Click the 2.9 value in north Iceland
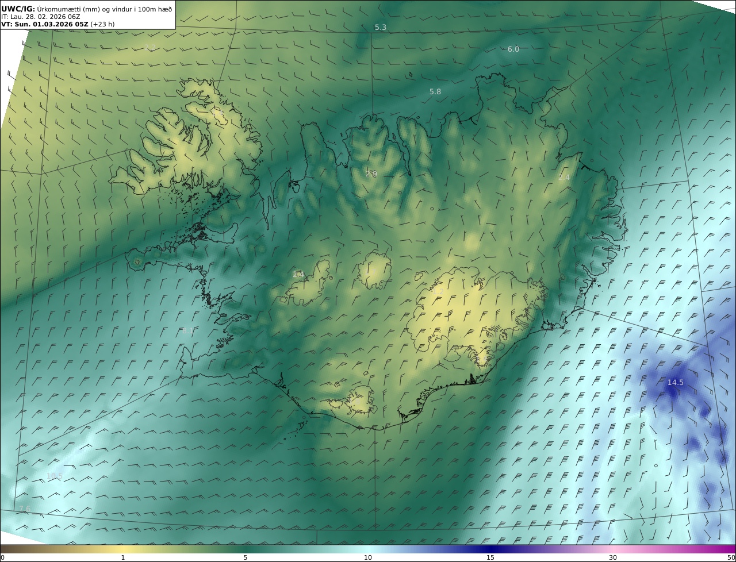Viewport: 736px width, 562px height. (x=371, y=174)
